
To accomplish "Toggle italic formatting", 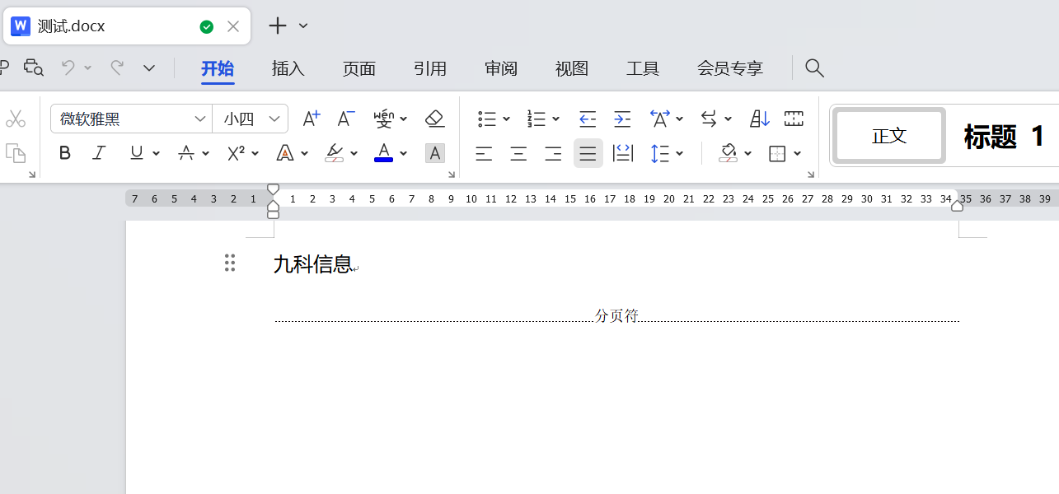I will 99,153.
